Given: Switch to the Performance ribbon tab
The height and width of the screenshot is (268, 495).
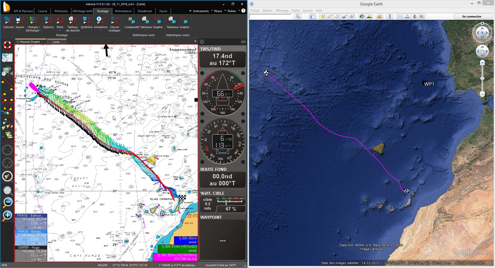Looking at the screenshot, I should pos(123,11).
